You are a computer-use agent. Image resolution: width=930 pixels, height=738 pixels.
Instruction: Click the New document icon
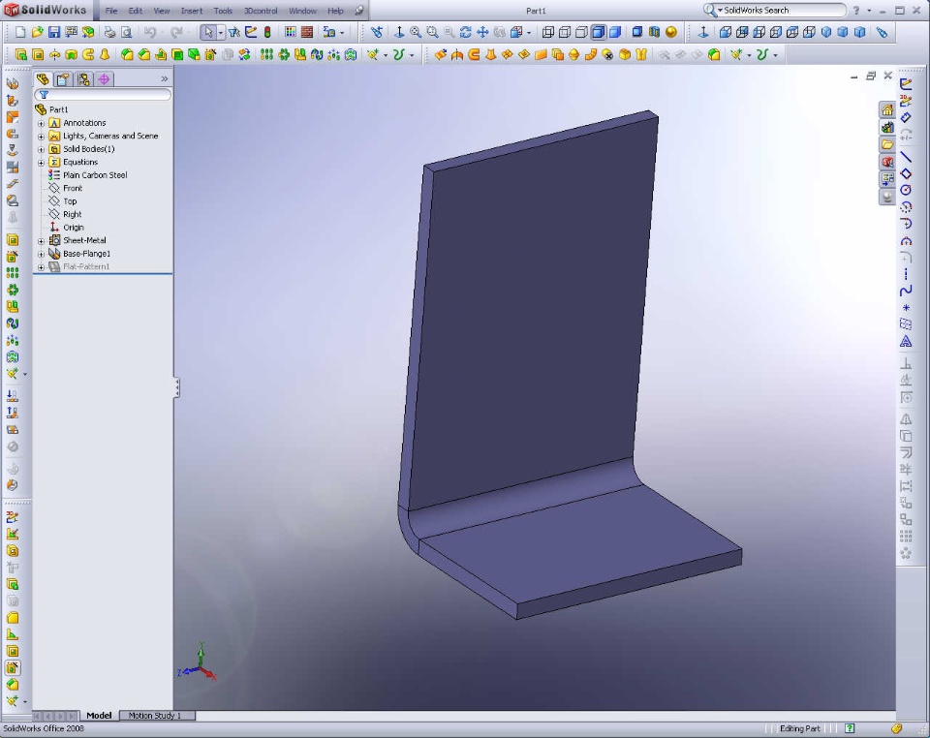20,32
